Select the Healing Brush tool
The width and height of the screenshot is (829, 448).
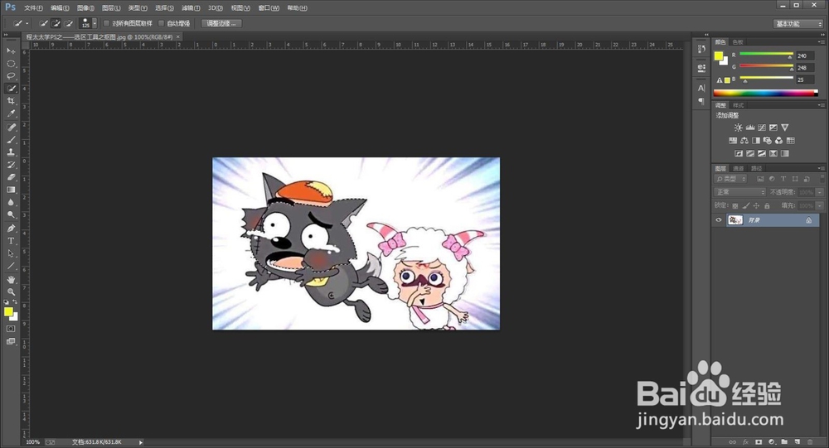pos(11,128)
